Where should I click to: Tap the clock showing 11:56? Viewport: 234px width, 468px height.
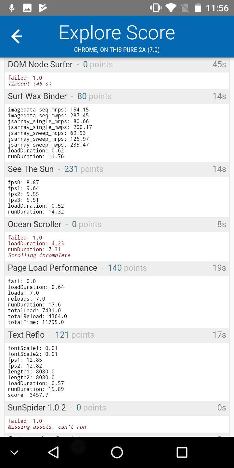tap(217, 8)
